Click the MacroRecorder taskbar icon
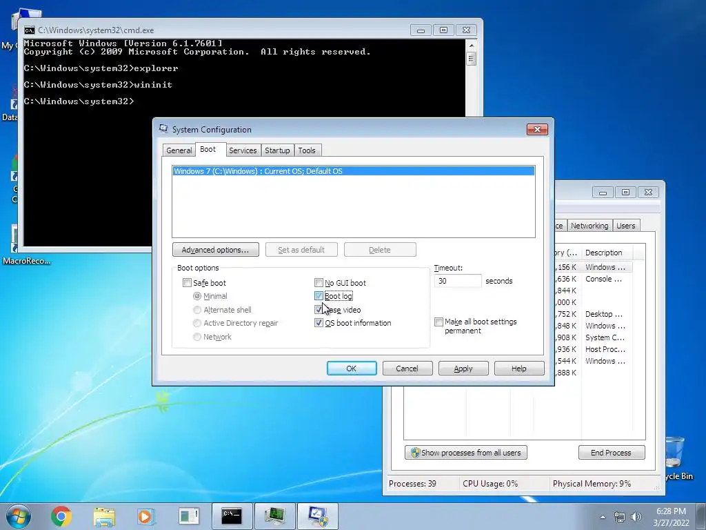The height and width of the screenshot is (530, 706). 189,516
